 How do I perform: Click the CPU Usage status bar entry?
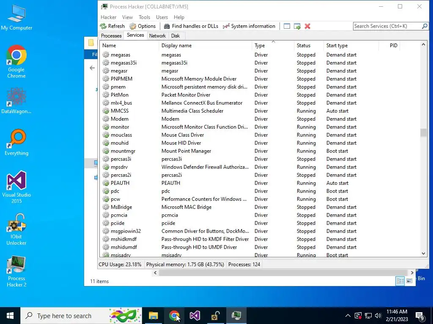click(120, 265)
